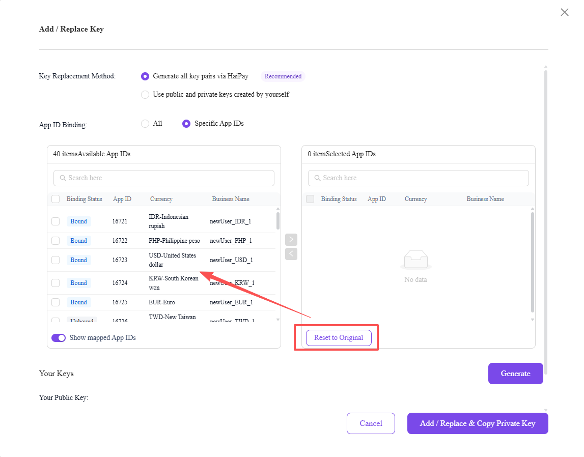Click Selected App IDs list scrollbar
This screenshot has width=584, height=457.
(533, 263)
